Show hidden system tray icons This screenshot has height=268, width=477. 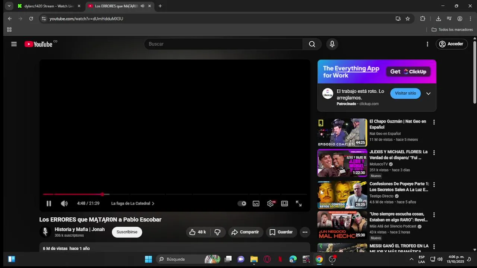click(411, 259)
